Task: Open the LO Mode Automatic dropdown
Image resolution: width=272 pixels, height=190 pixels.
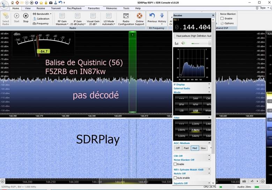Action: [x=109, y=19]
